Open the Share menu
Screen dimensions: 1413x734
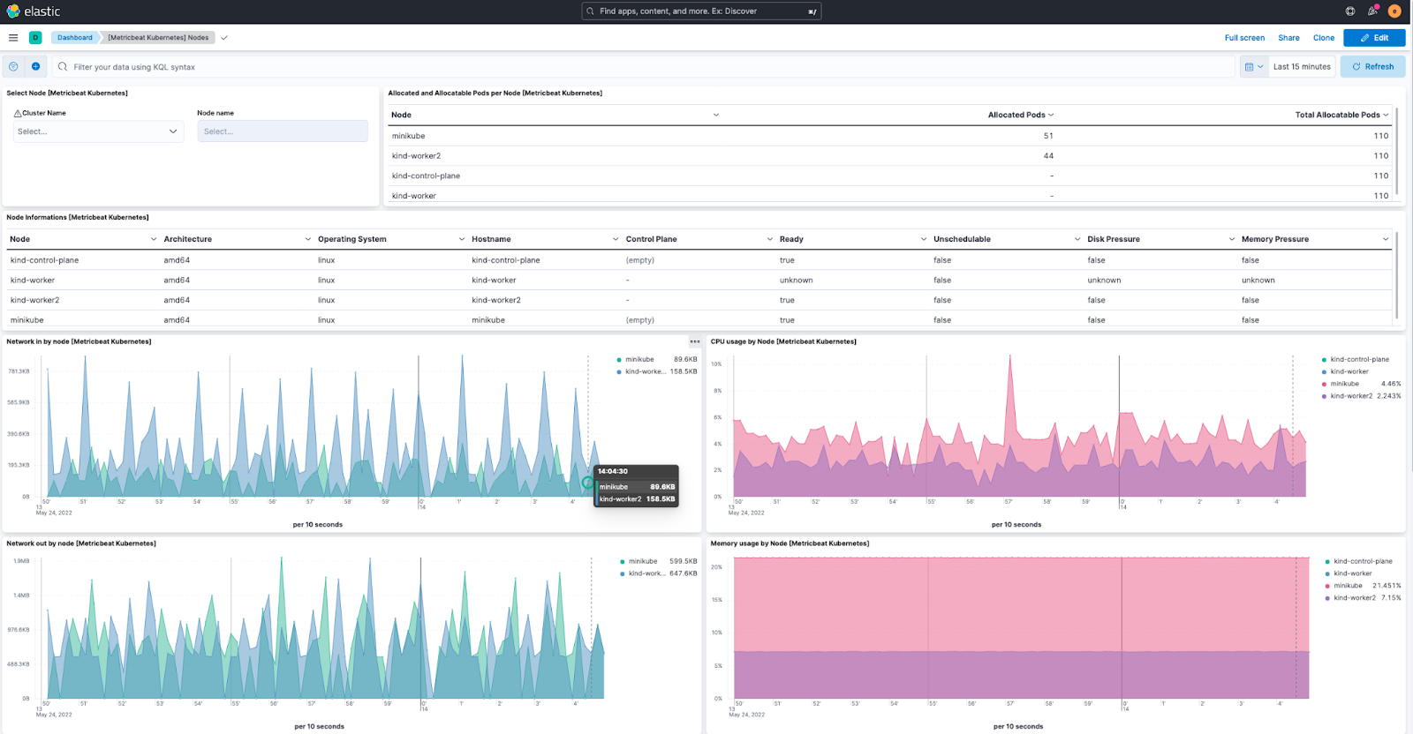pos(1288,38)
